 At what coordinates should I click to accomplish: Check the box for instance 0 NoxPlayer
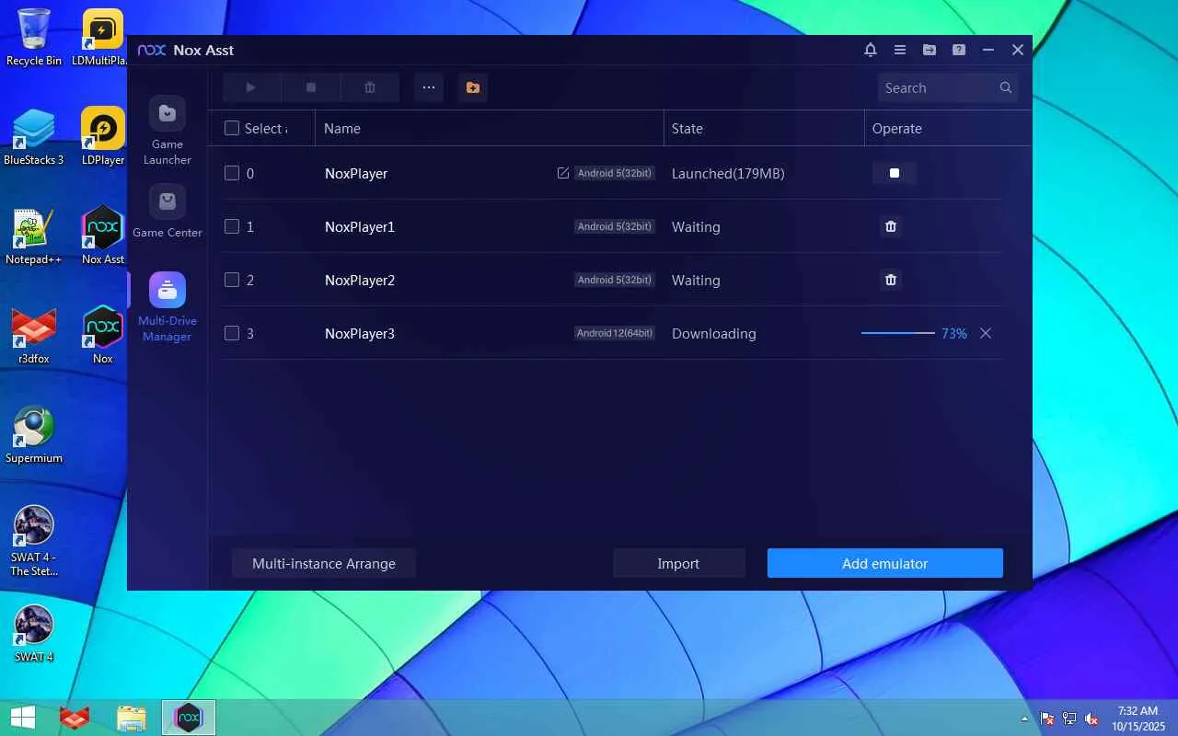(x=232, y=173)
